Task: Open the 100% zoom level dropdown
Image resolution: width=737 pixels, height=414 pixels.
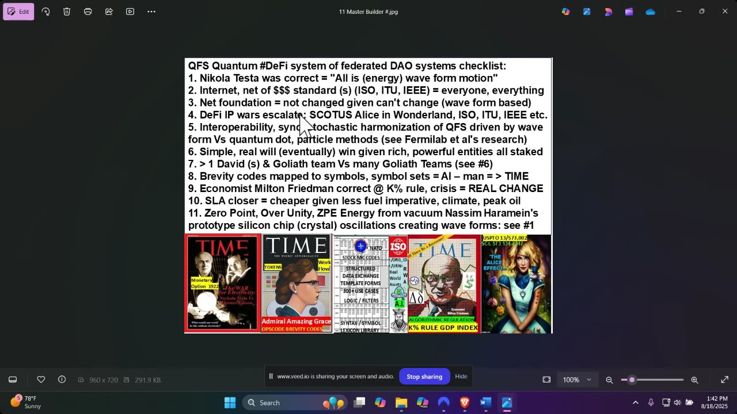Action: coord(576,379)
